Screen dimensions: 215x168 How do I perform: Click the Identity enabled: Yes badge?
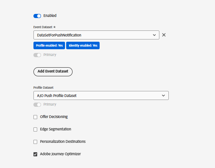tap(83, 45)
